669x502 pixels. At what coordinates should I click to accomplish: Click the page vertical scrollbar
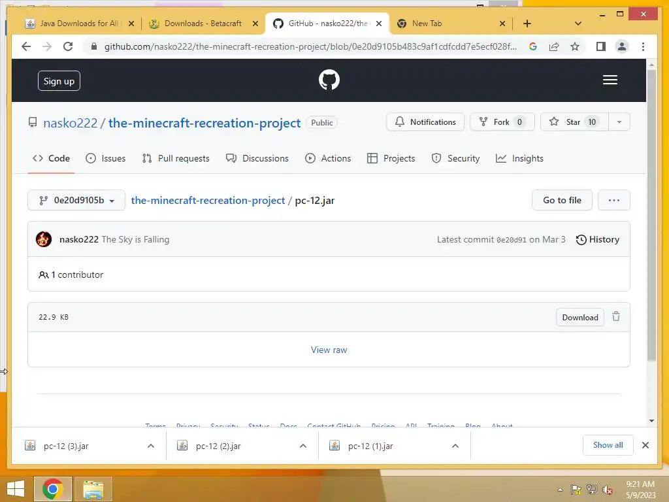click(651, 216)
